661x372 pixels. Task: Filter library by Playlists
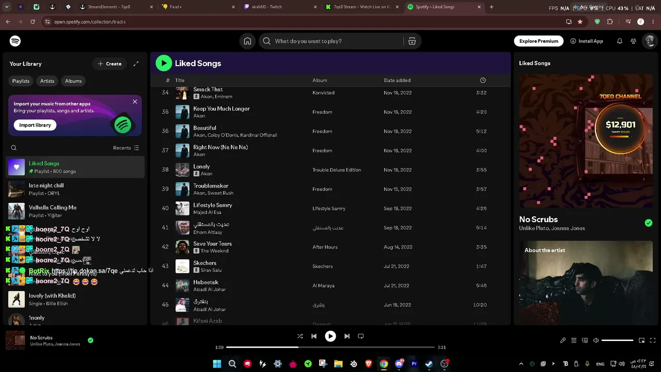[x=21, y=81]
